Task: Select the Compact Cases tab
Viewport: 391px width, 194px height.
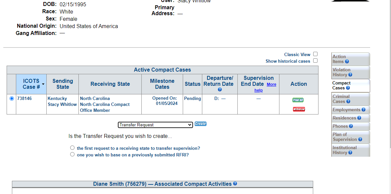Action: (350, 85)
